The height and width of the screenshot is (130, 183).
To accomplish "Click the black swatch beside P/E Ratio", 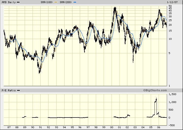I will pos(19,90).
